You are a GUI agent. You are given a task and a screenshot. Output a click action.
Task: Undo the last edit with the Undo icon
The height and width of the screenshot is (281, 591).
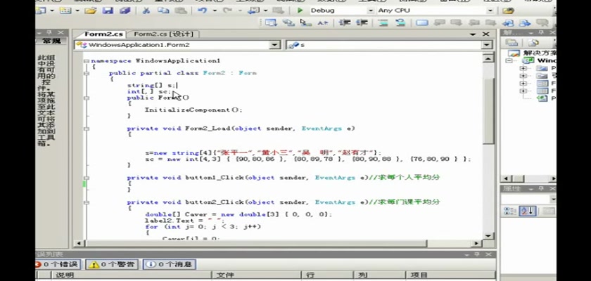click(x=203, y=11)
